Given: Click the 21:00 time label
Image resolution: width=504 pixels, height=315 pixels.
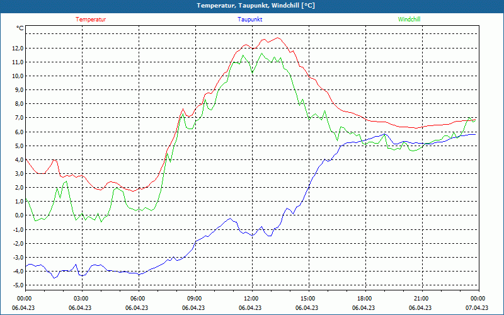Looking at the screenshot, I should tap(422, 299).
